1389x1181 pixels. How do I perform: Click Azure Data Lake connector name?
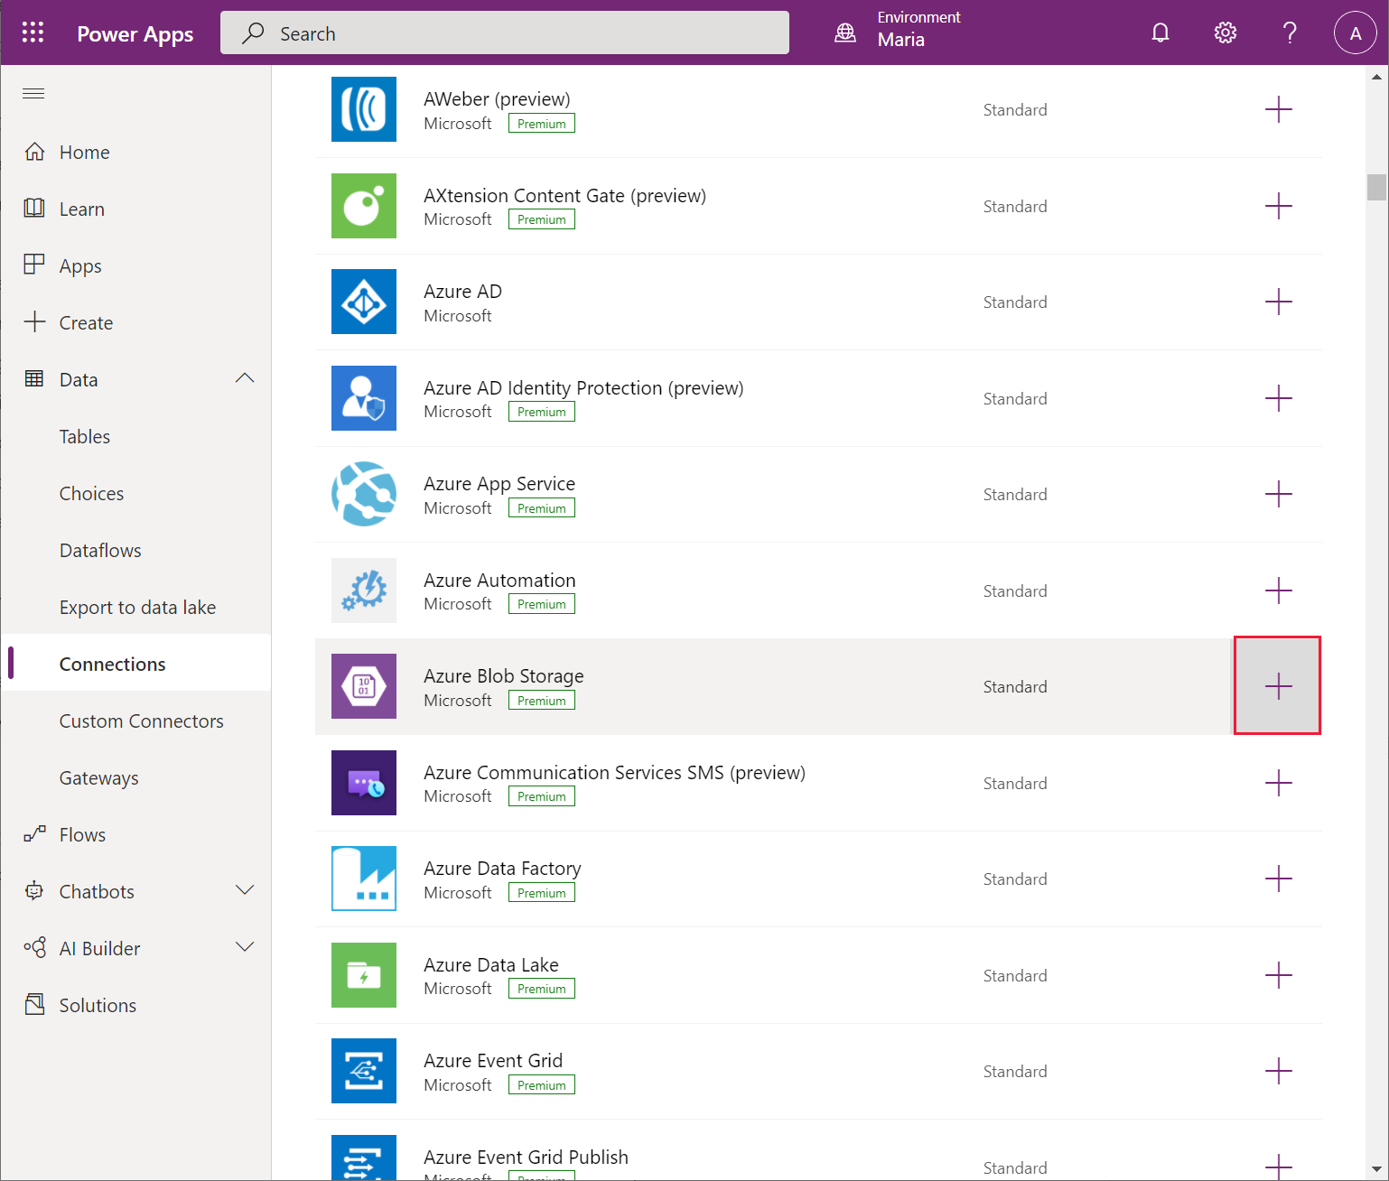pyautogui.click(x=491, y=964)
